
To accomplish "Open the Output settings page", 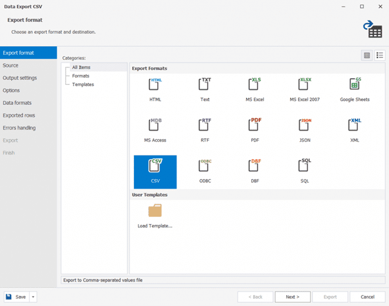I will 20,78.
